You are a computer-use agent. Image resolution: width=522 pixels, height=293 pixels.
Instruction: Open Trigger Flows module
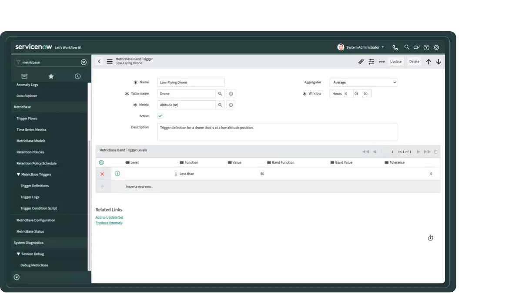(27, 118)
